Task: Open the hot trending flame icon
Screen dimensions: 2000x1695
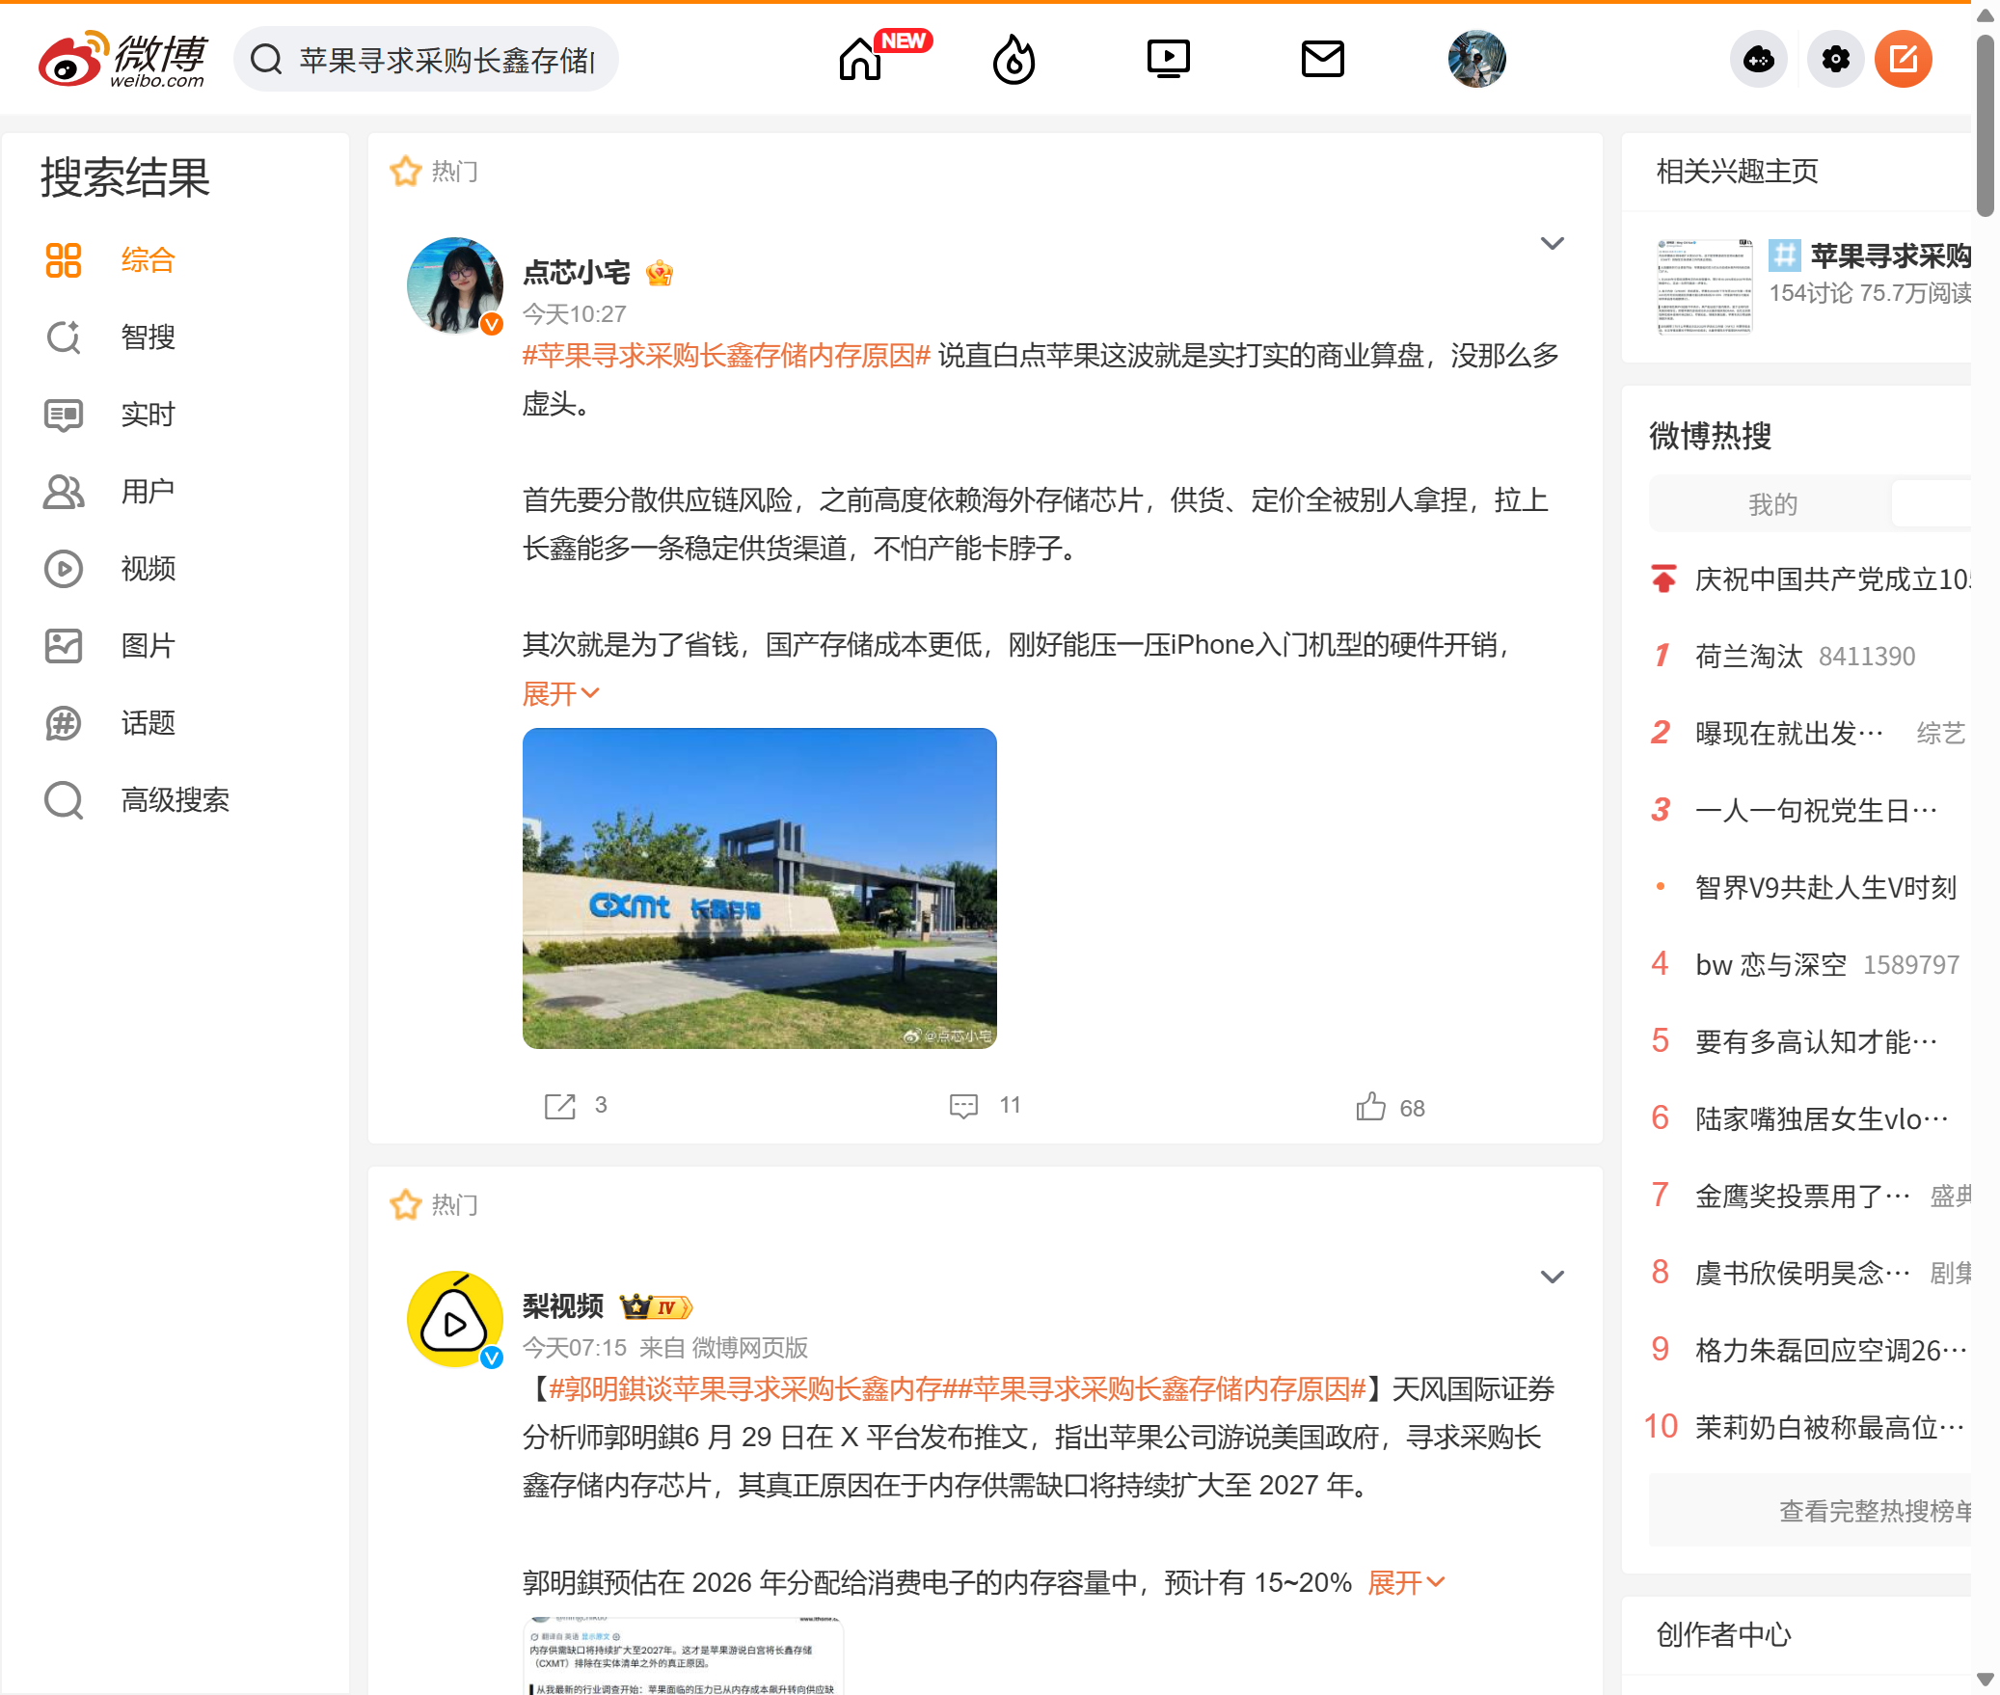Action: click(1014, 60)
